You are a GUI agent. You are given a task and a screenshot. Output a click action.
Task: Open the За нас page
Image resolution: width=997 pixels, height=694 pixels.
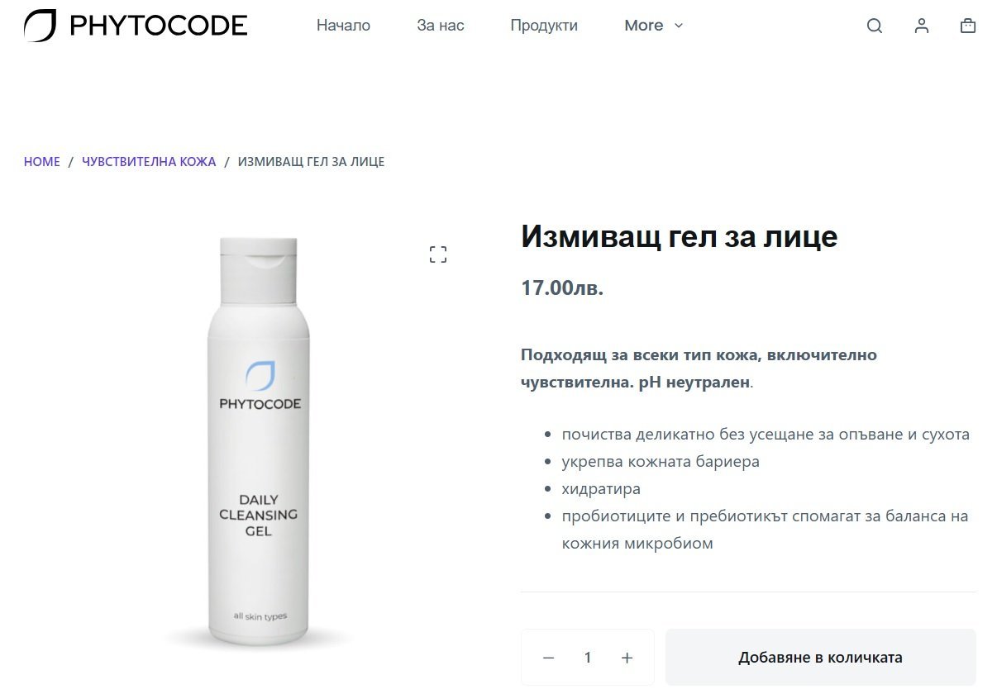[441, 26]
